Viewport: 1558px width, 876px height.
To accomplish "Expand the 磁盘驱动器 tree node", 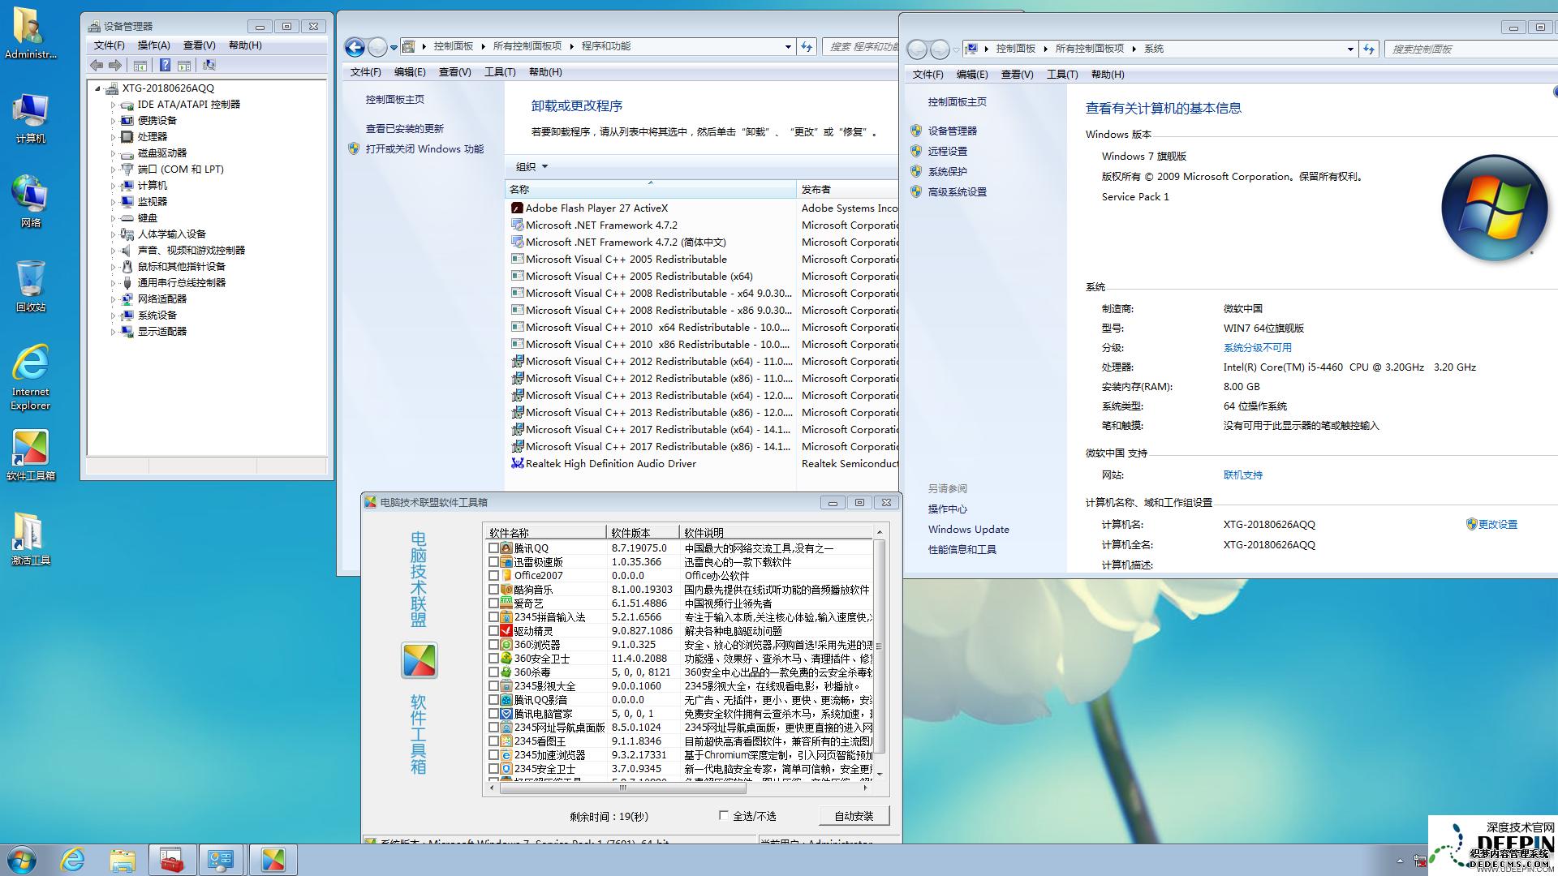I will pyautogui.click(x=113, y=153).
